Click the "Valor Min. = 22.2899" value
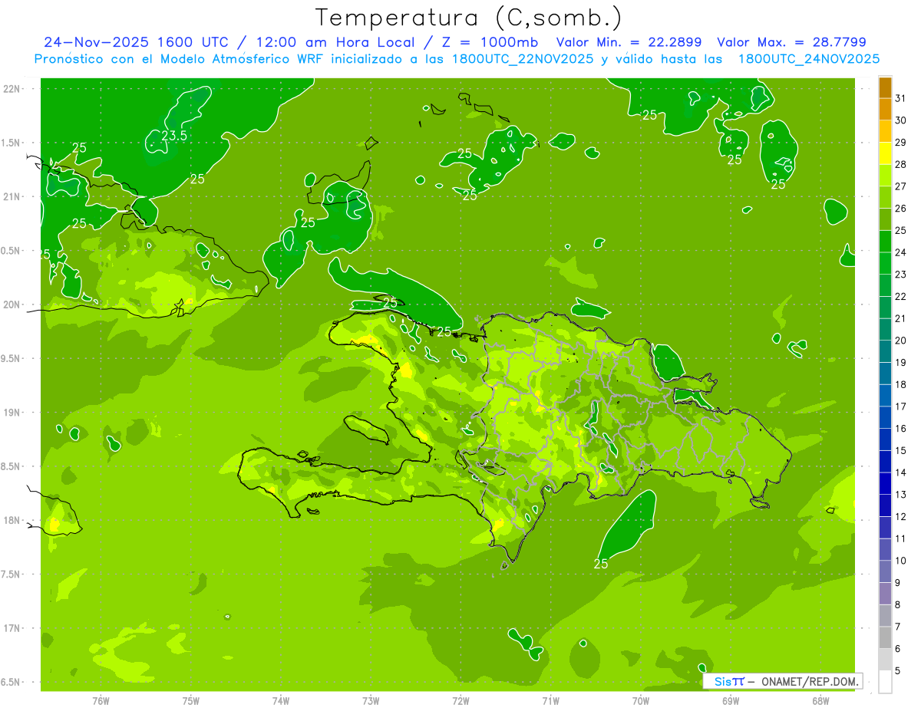The width and height of the screenshot is (921, 711). pos(629,42)
